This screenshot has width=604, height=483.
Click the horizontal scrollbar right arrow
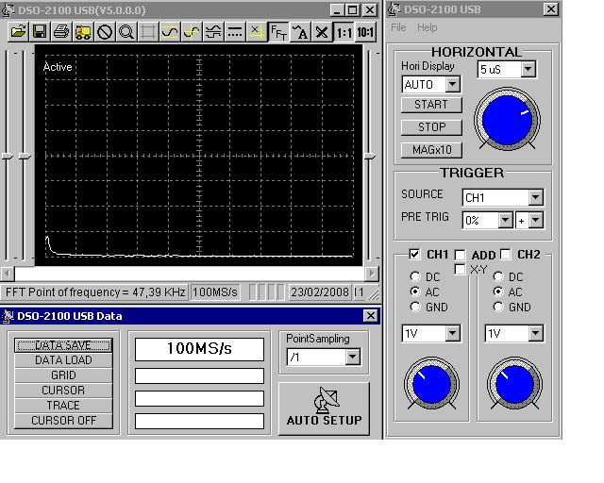[371, 274]
